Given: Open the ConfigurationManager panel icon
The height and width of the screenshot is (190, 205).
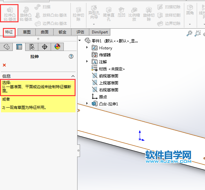Looking at the screenshot, I should click(32, 47).
